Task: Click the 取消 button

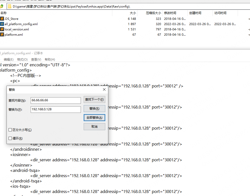Action: point(94,127)
